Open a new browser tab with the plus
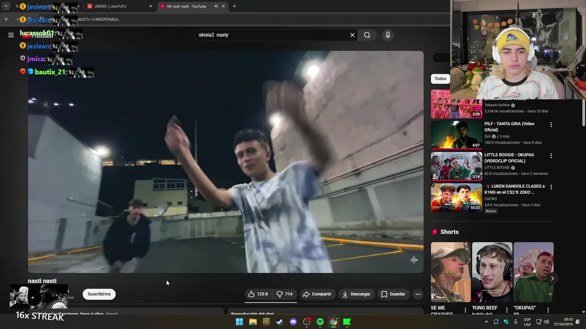Screen dimensions: 586x329 point(234,6)
